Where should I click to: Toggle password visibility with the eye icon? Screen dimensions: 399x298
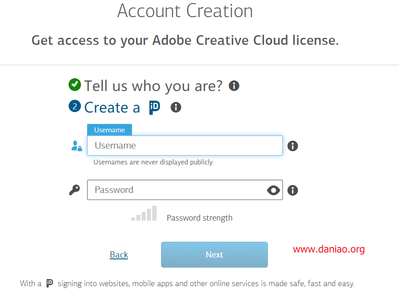pos(274,190)
